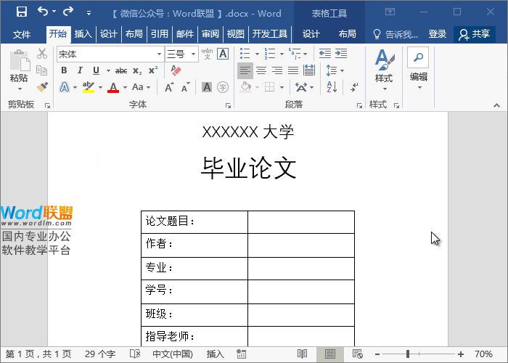Viewport: 508px width, 363px height.
Task: Copy the selection to the clipboard
Action: click(x=42, y=70)
